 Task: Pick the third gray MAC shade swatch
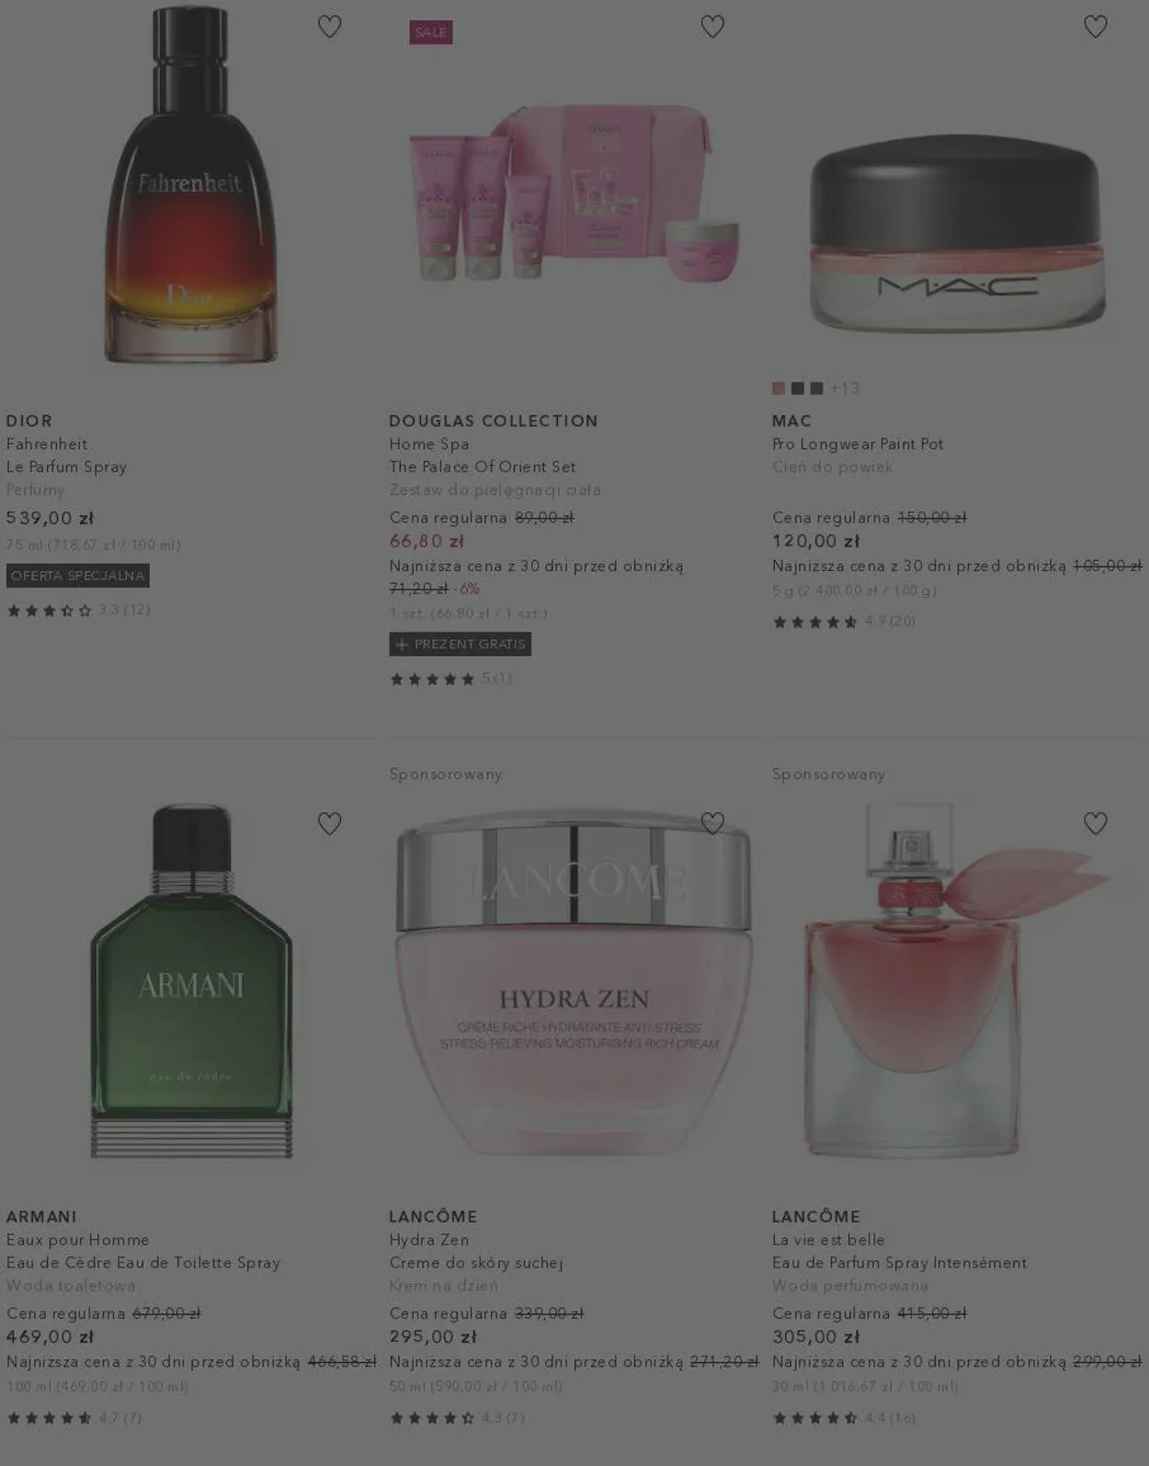pos(816,388)
